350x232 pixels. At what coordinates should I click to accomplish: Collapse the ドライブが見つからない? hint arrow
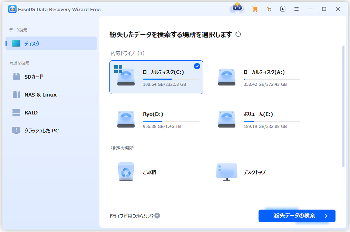(x=157, y=215)
